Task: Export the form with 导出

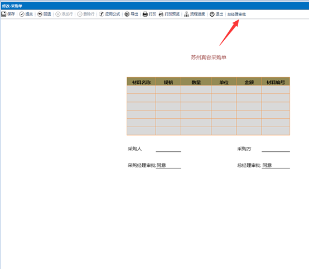Action: point(131,14)
